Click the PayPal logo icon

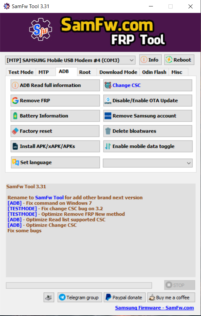pyautogui.click(x=108, y=297)
